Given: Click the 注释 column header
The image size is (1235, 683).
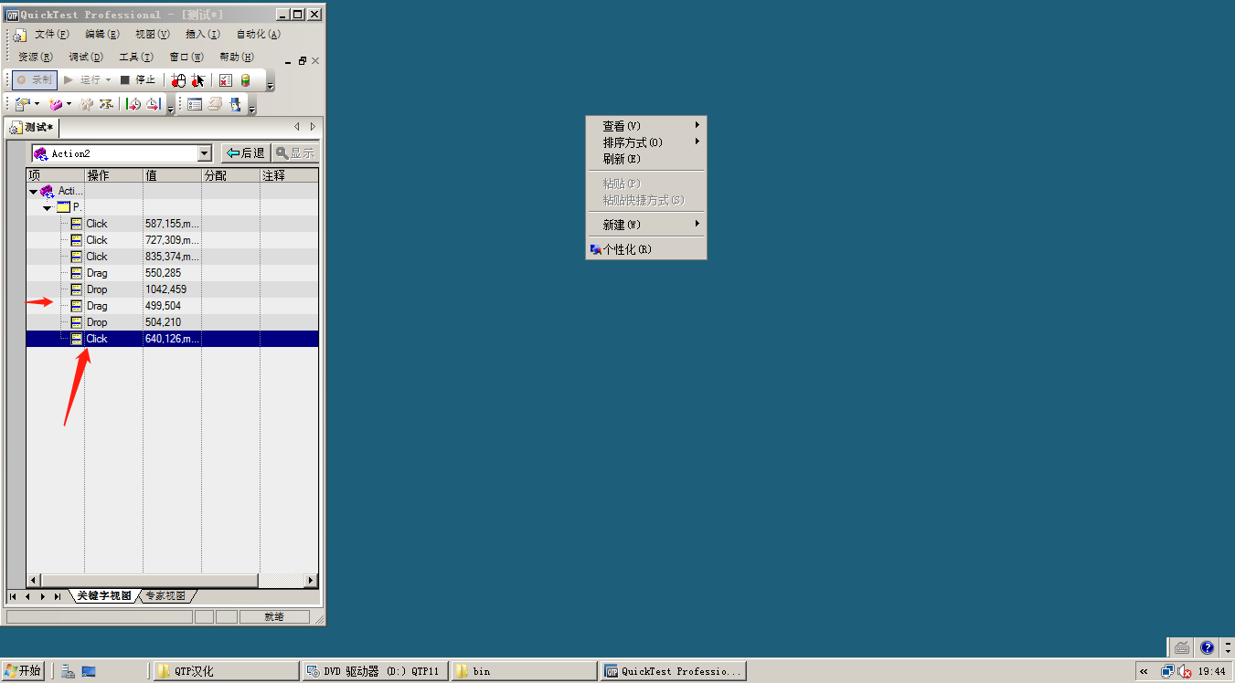Looking at the screenshot, I should tap(289, 175).
